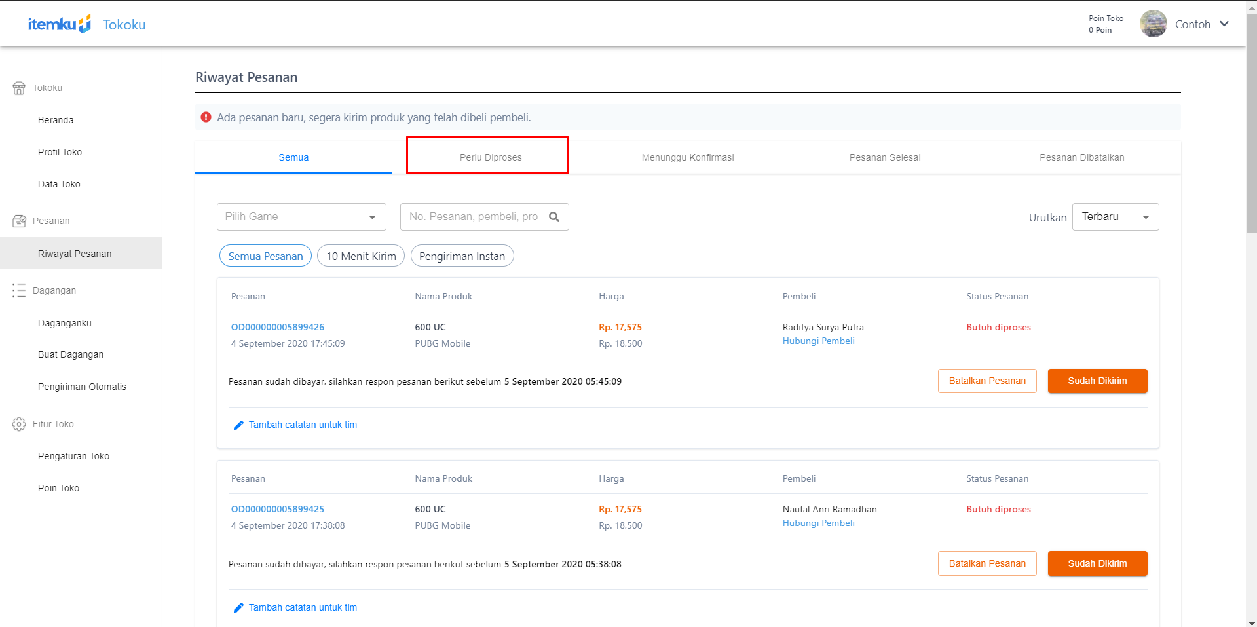The width and height of the screenshot is (1257, 627).
Task: Open the Terbaru sort dropdown
Action: click(1115, 217)
